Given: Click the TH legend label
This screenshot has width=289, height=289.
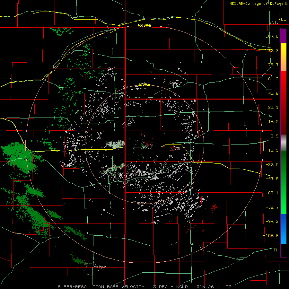Looking at the screenshot, I should click(x=276, y=250).
